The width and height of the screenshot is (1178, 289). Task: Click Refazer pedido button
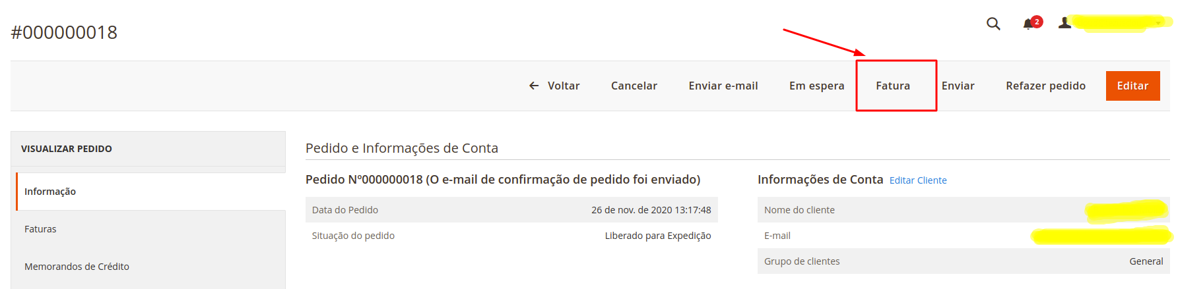click(1046, 86)
